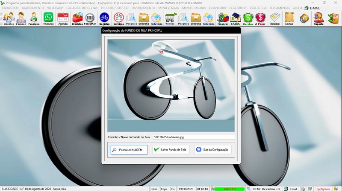The image size is (342, 192).
Task: Open the Suporte headset icon
Action: click(x=318, y=19)
